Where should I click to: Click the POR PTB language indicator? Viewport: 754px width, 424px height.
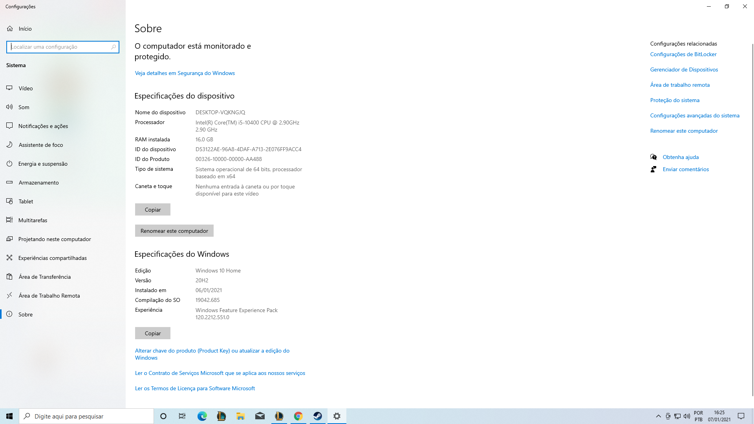(698, 416)
